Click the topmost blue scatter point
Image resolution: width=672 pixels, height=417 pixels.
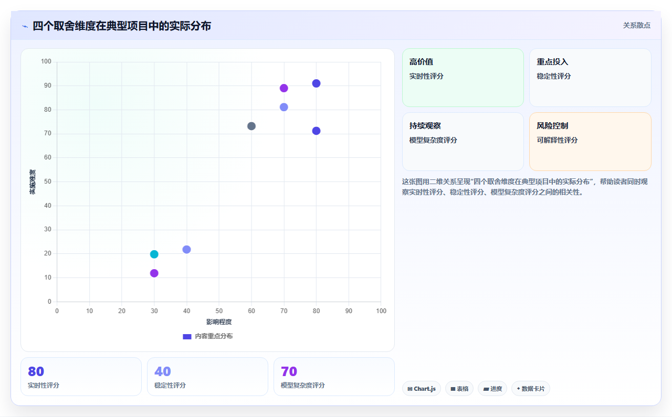coord(316,83)
